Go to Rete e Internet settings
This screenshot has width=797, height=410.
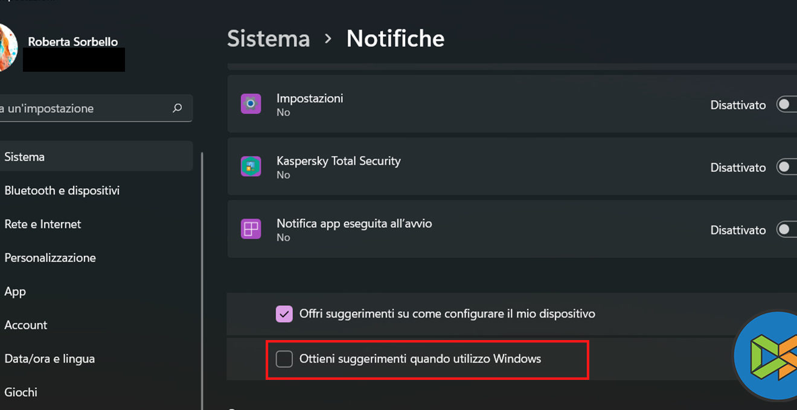42,224
